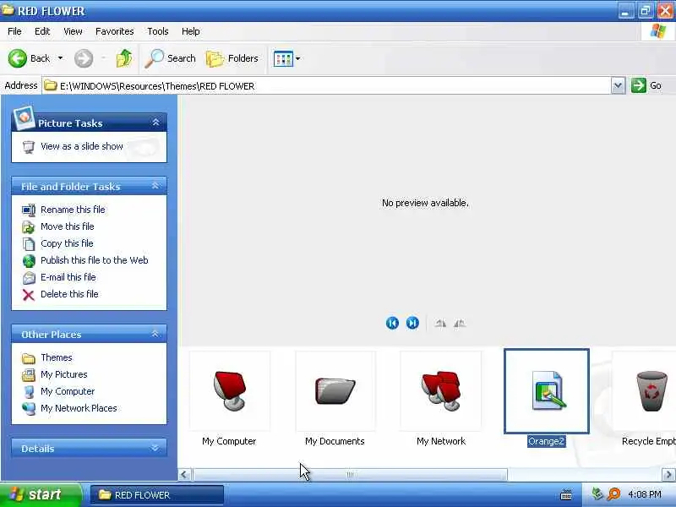Click the Safely Remove Hardware tray icon
Screen dimensions: 676x507
click(x=597, y=493)
